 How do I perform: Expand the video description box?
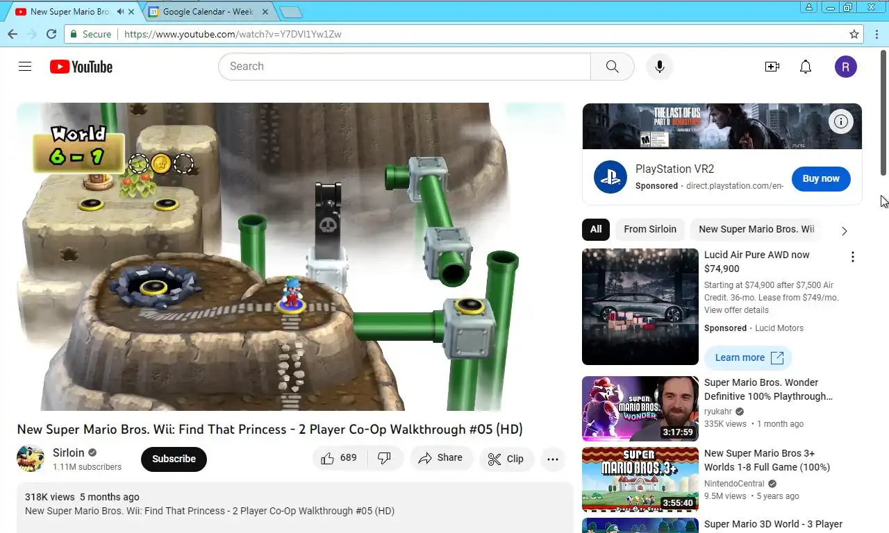point(295,508)
